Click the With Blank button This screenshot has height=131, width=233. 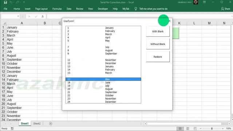pos(158,32)
